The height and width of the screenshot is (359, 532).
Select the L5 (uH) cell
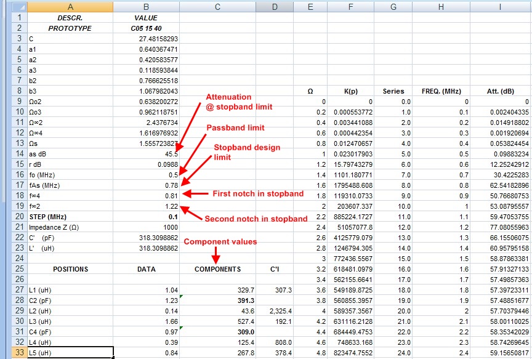(70, 353)
